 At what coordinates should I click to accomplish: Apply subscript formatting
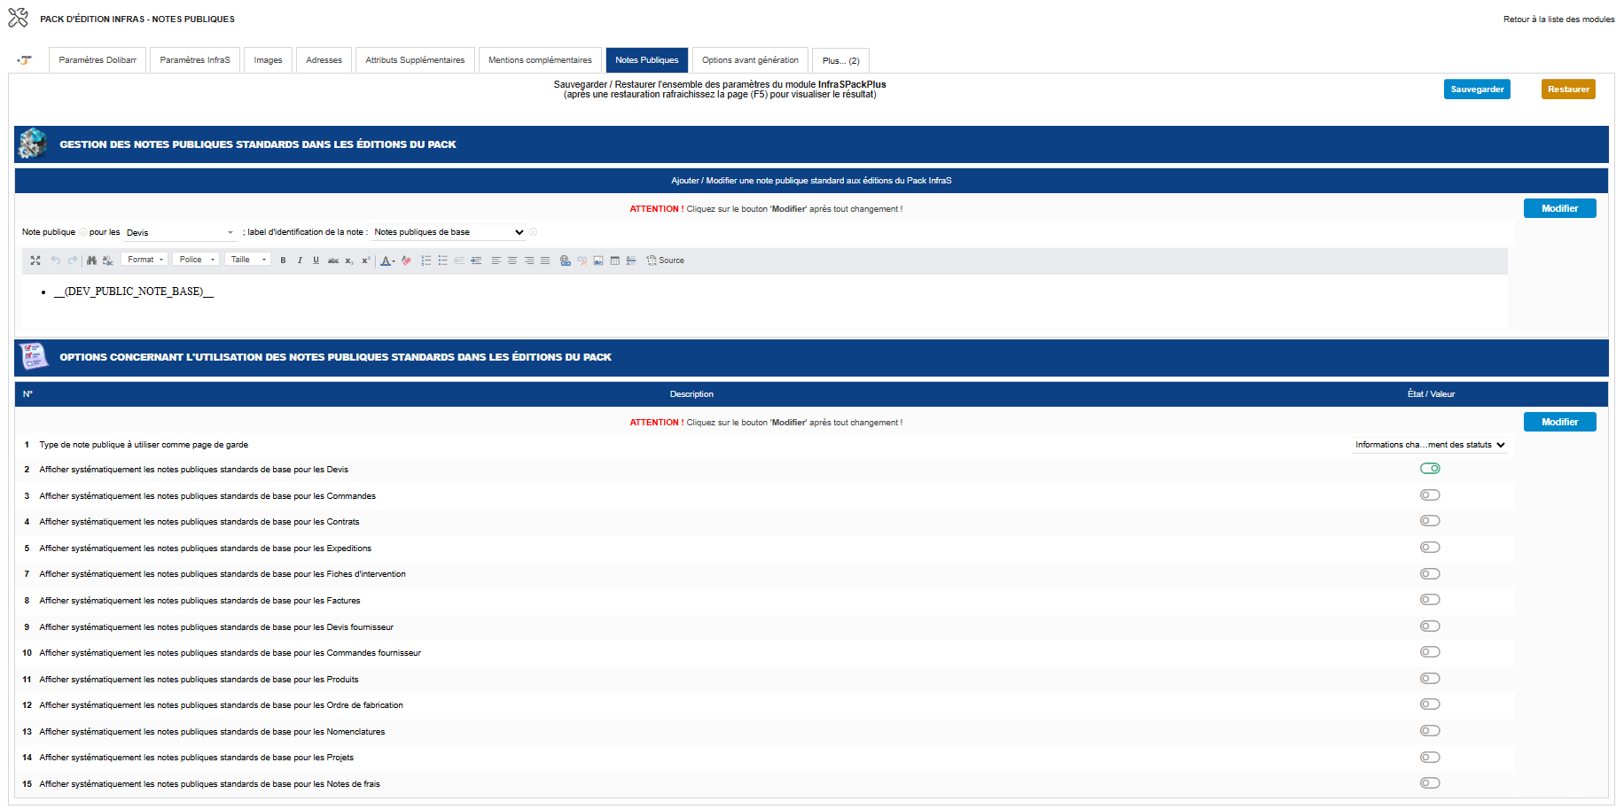349,261
